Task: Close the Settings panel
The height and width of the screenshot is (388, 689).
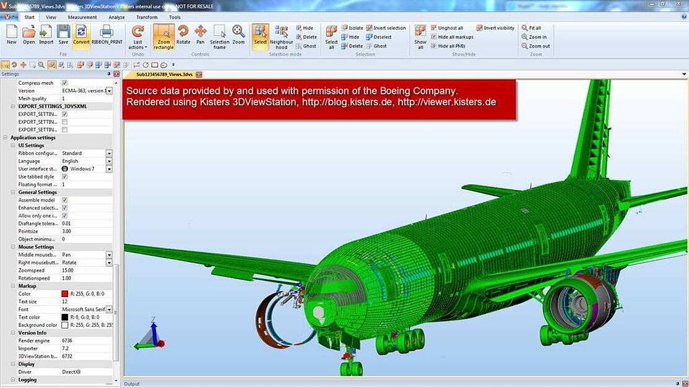Action: 116,74
